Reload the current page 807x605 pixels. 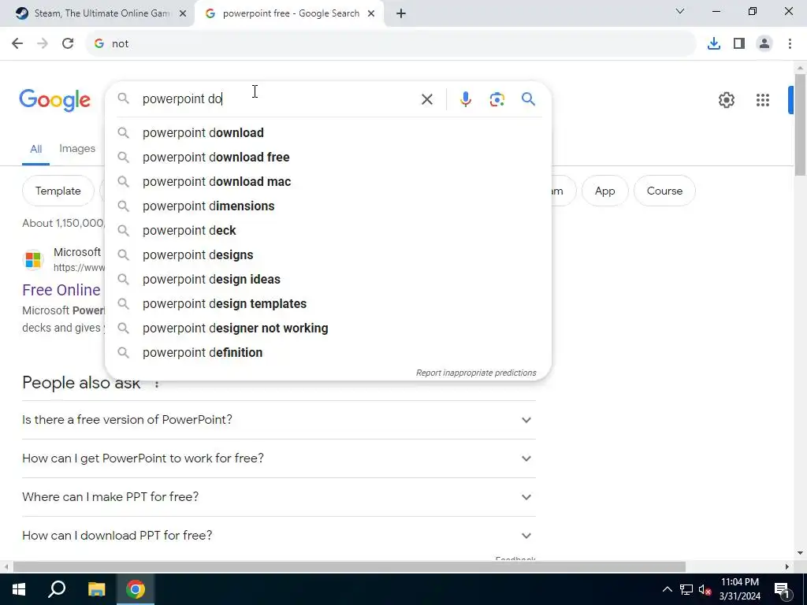[68, 44]
